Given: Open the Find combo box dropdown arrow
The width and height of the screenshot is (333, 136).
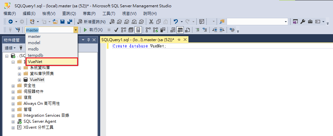Looking at the screenshot, I should 286,22.
